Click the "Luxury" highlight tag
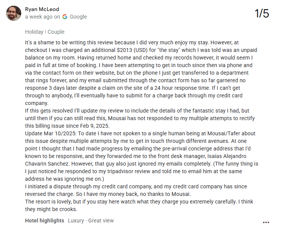The image size is (282, 230). point(77,221)
